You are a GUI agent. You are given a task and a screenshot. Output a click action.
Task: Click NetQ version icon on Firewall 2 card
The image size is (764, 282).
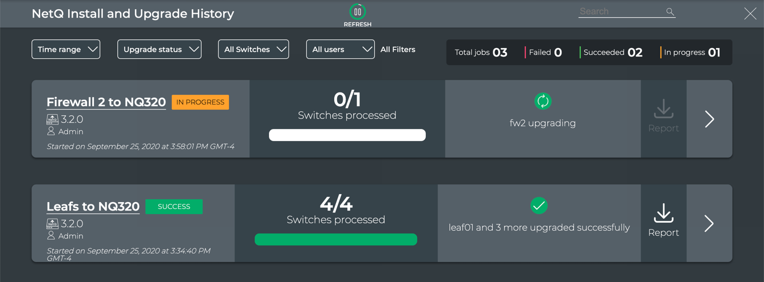point(52,119)
